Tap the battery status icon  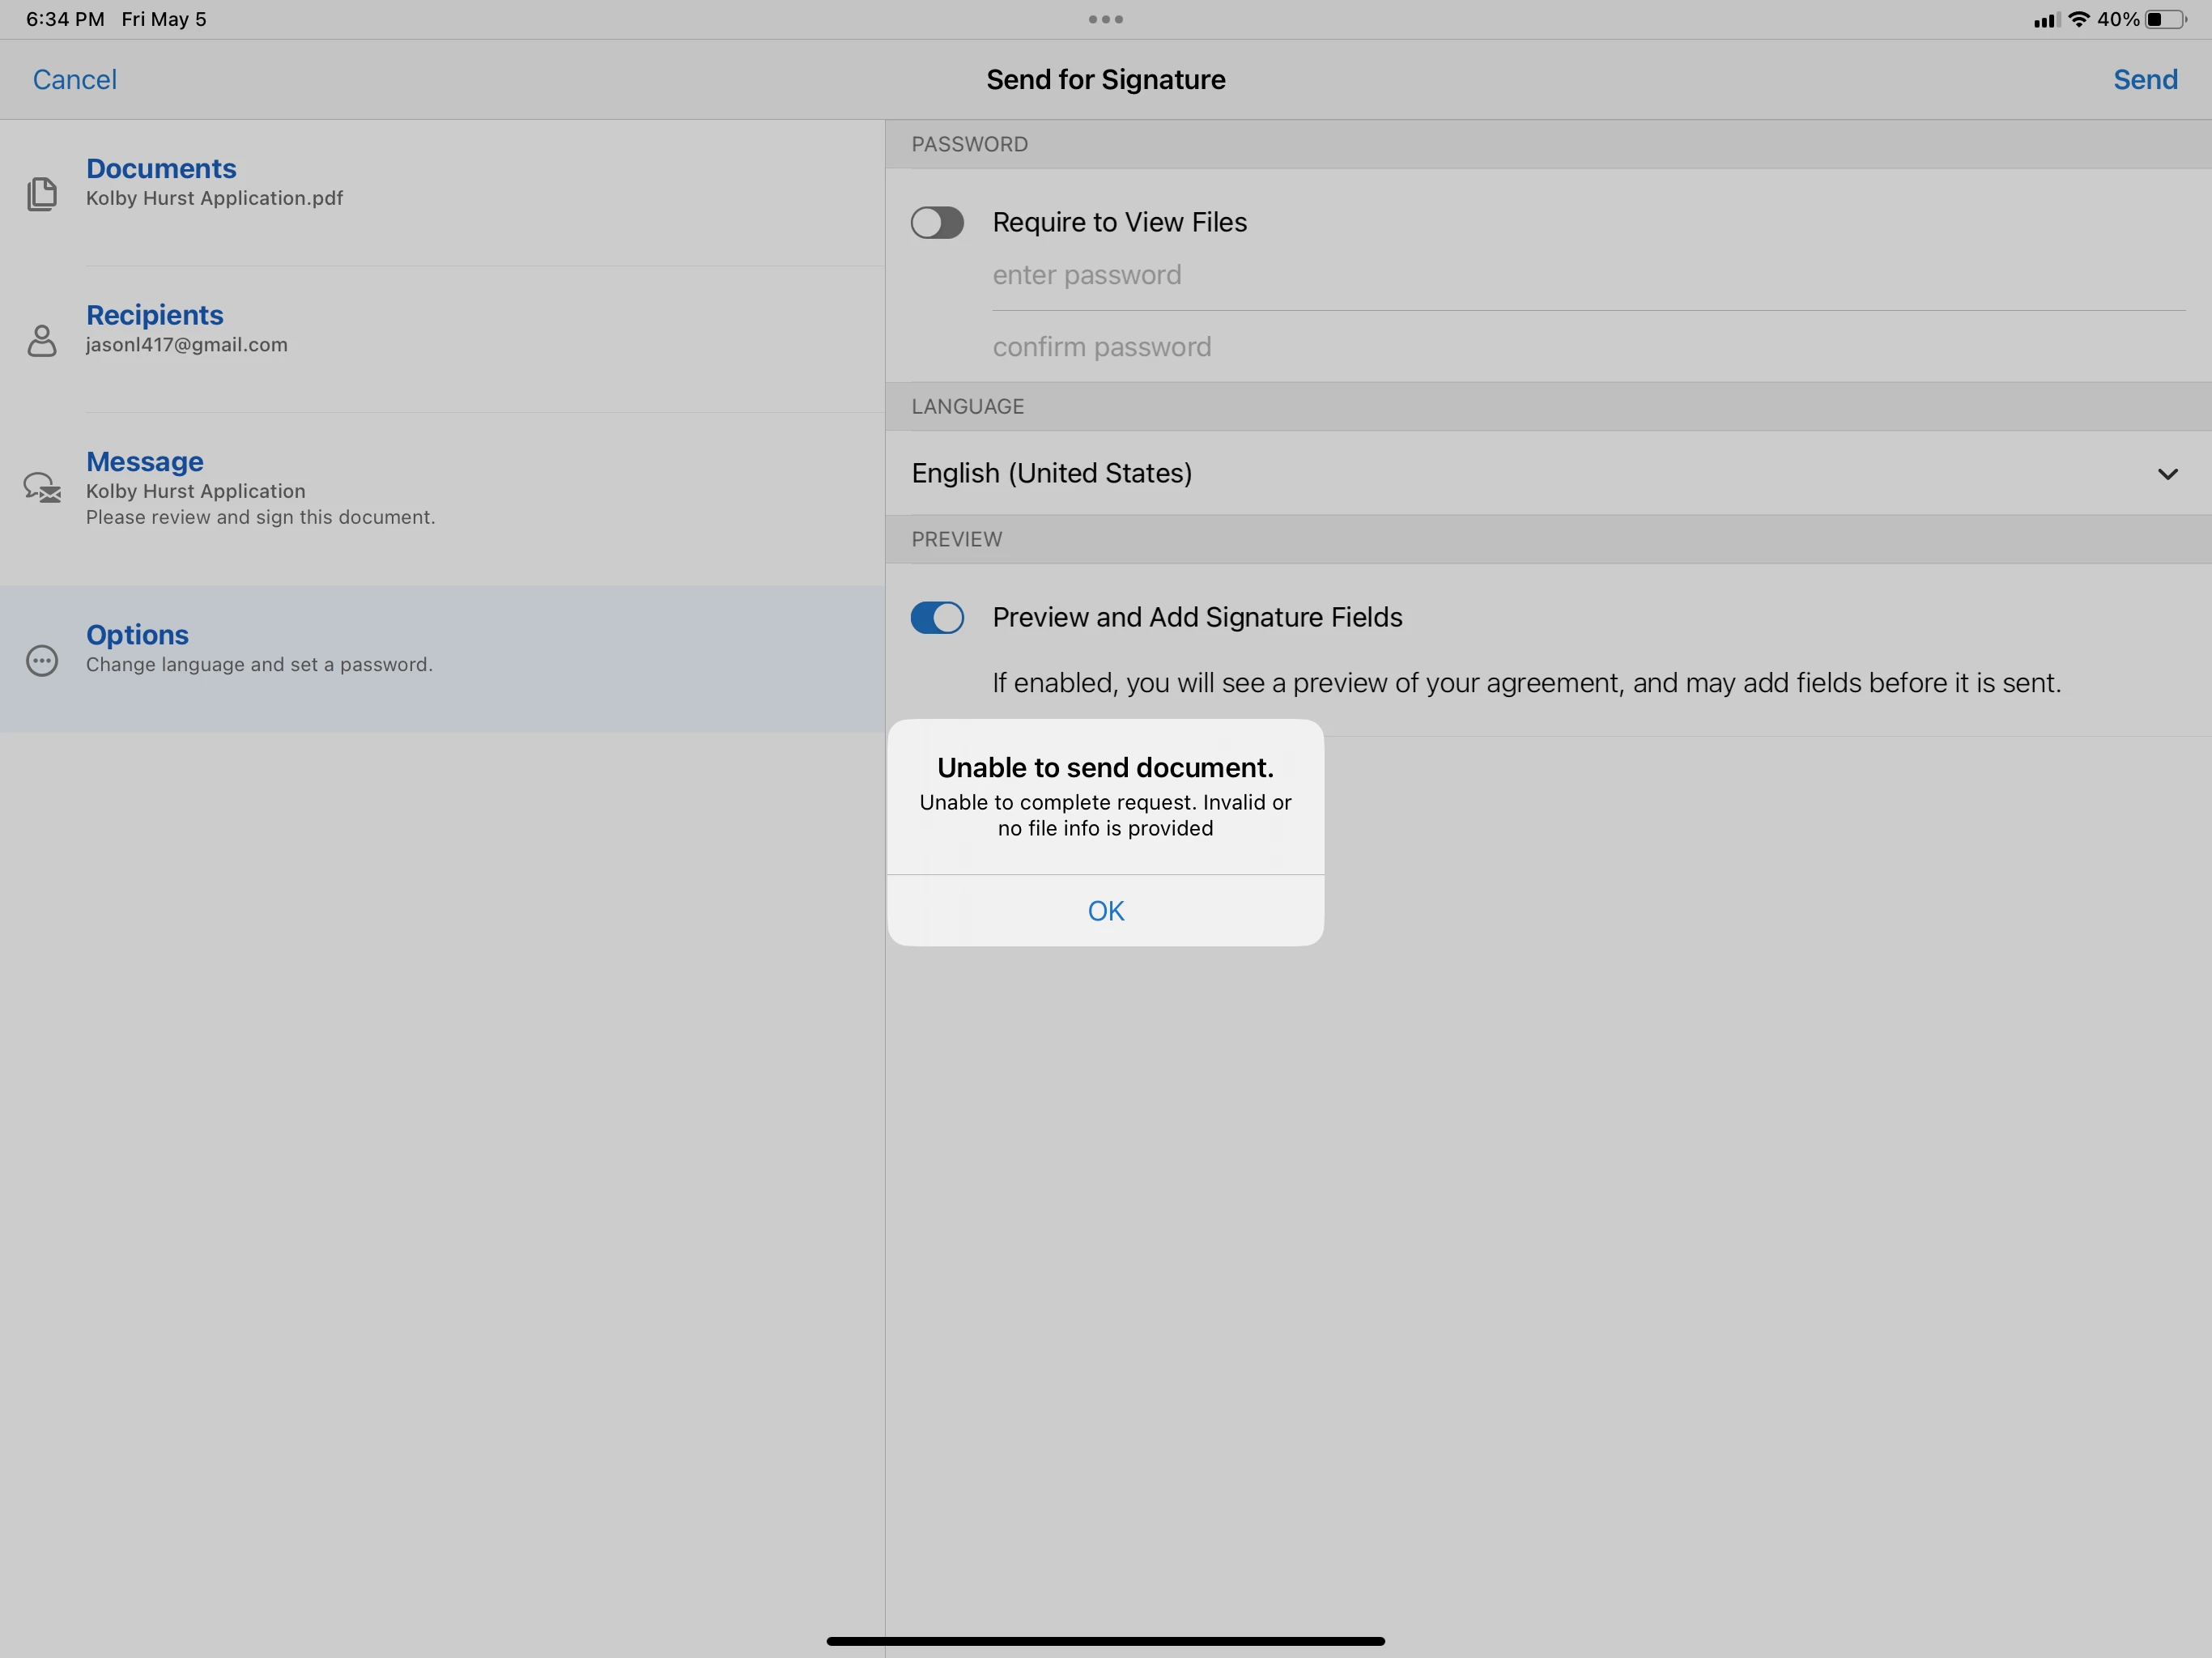[2165, 19]
